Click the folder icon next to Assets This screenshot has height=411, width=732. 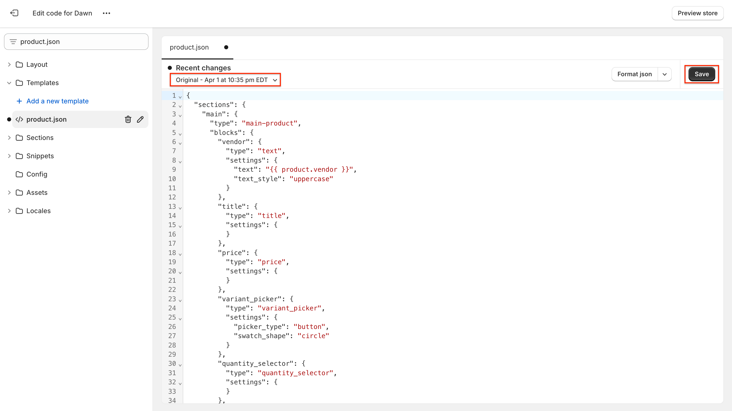pyautogui.click(x=19, y=192)
